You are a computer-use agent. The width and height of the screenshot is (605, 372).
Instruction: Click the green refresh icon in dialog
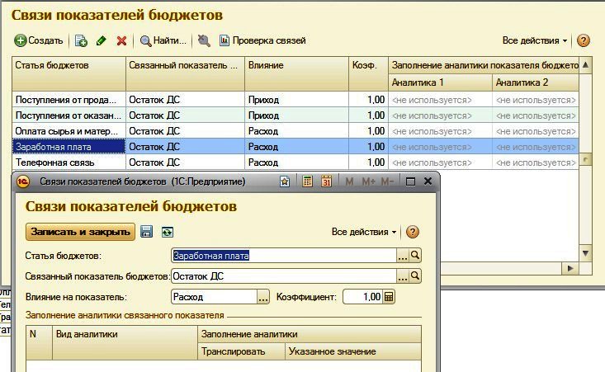(x=168, y=233)
